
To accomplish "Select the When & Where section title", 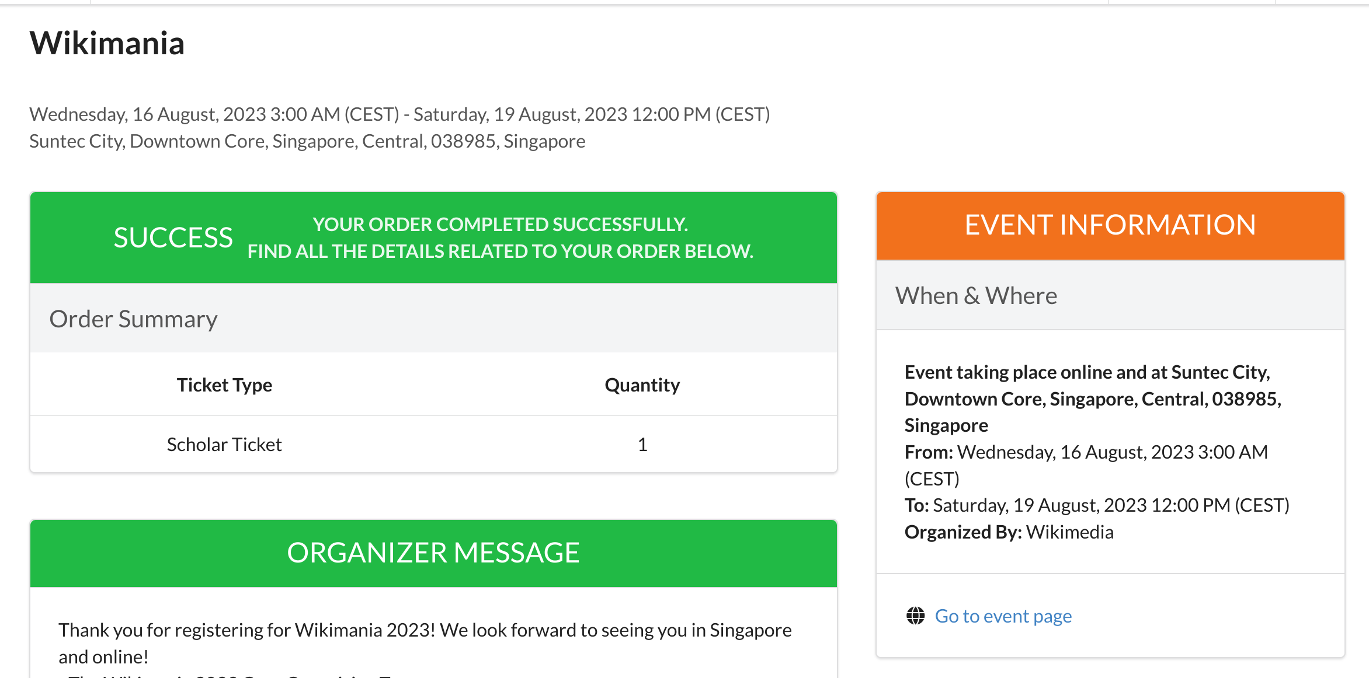I will pos(977,295).
